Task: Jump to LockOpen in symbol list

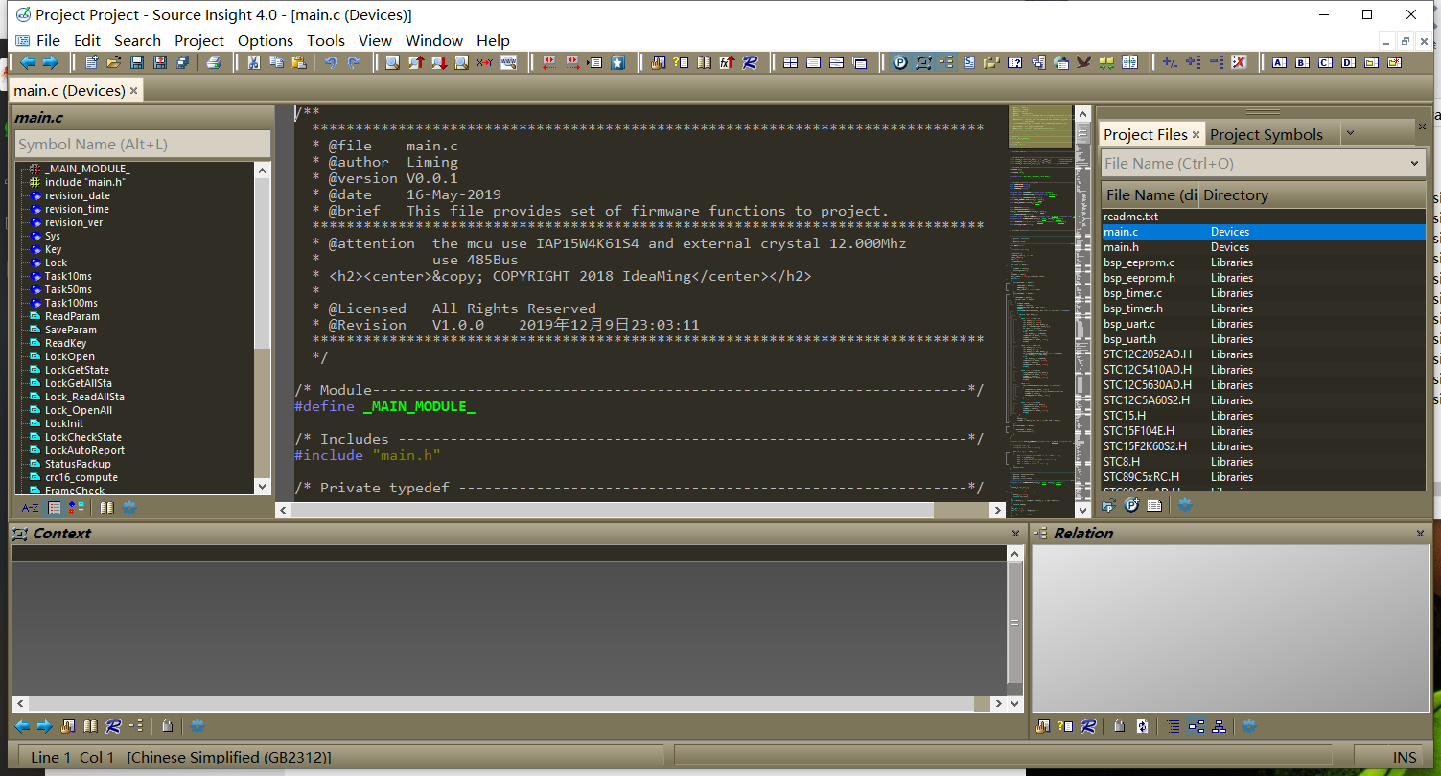Action: coord(69,356)
